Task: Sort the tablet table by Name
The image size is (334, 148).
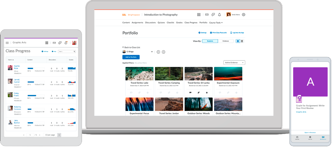Action: pos(11,60)
